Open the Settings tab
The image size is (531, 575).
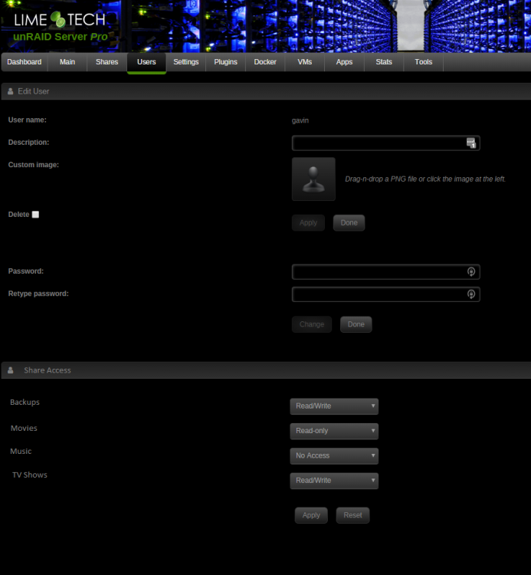(186, 62)
